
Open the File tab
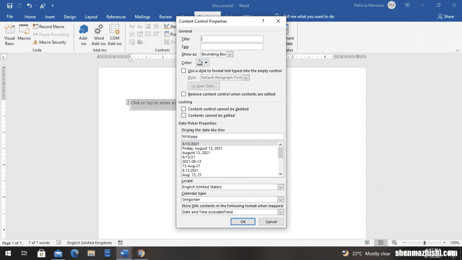pyautogui.click(x=10, y=17)
